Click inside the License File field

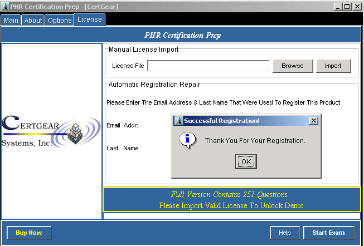[x=208, y=66]
